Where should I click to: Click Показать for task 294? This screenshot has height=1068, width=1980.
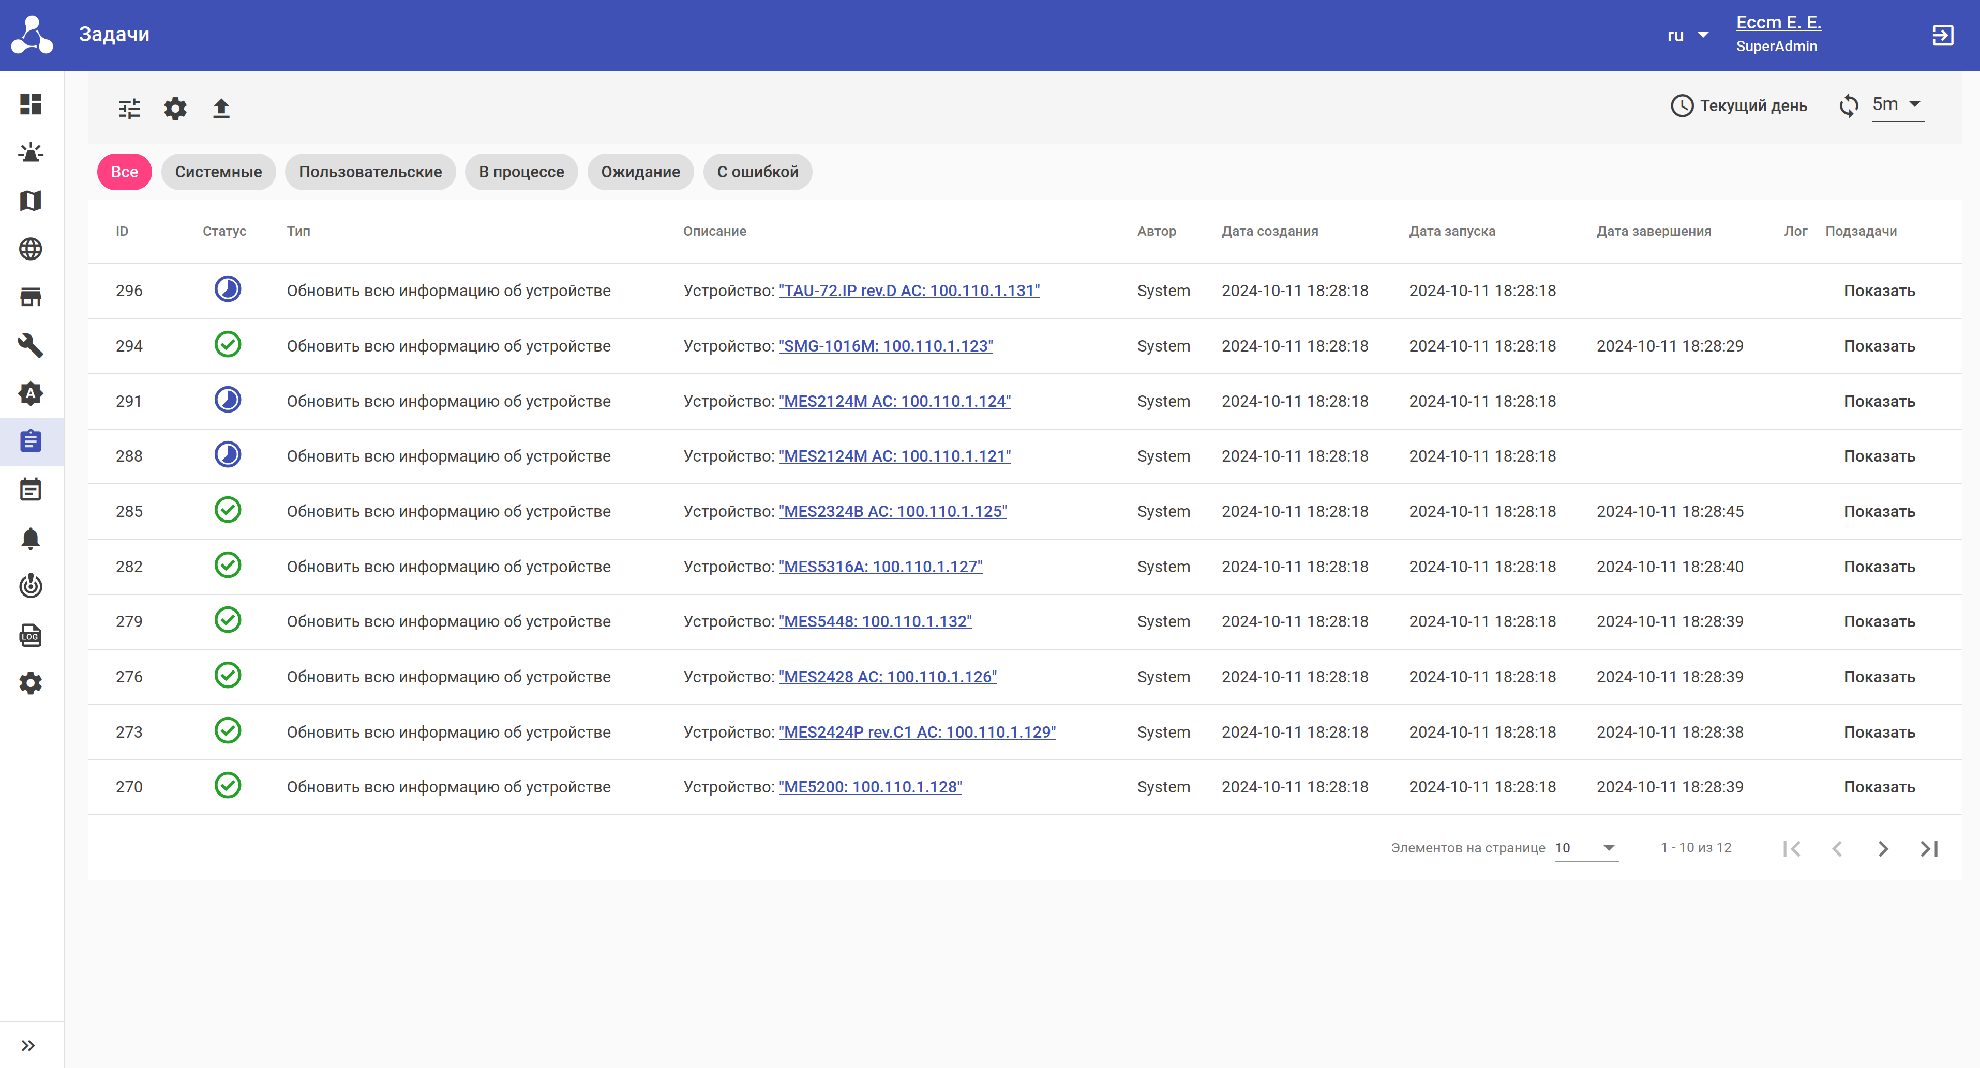click(x=1879, y=346)
